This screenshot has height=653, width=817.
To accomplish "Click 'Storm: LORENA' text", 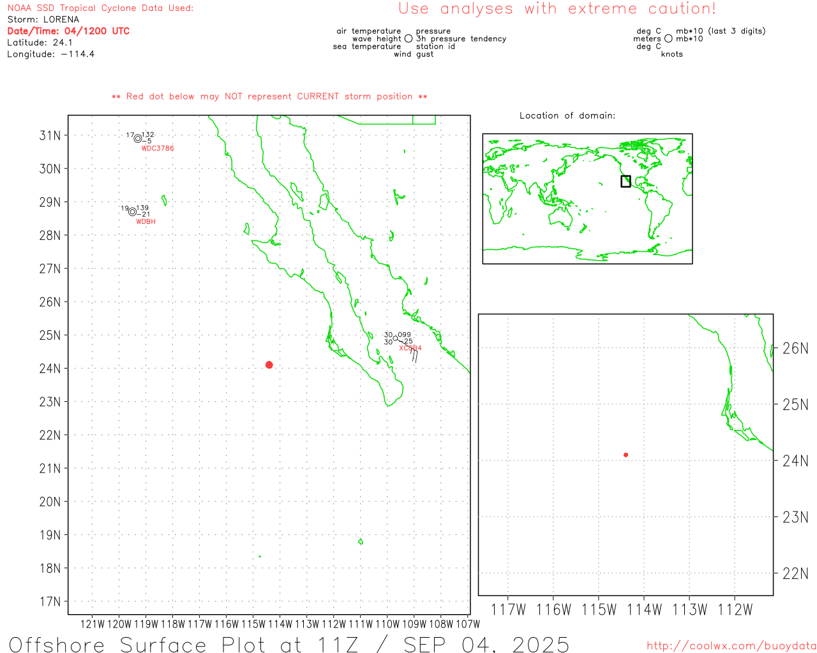I will [x=43, y=20].
